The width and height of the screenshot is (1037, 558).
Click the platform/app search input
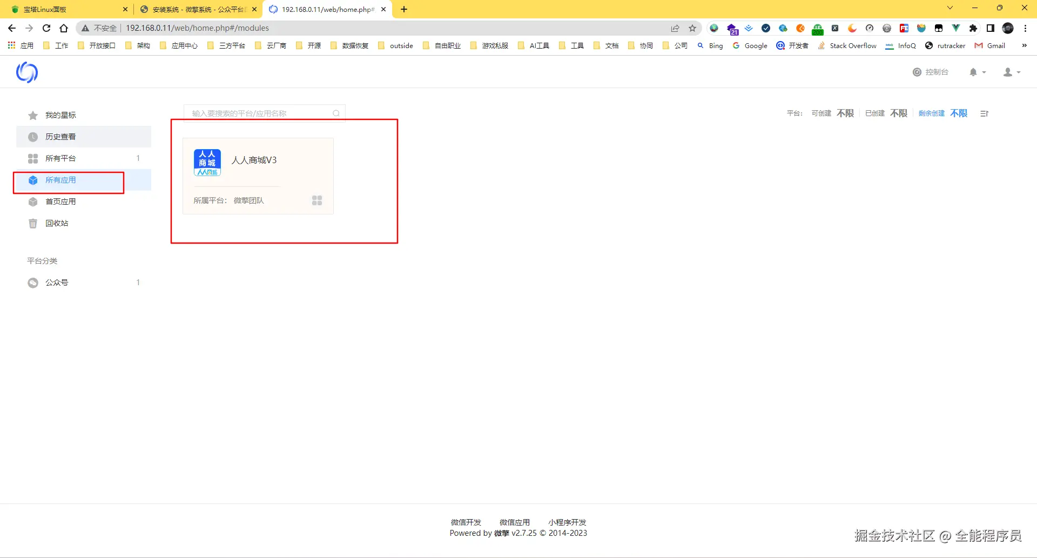[264, 113]
